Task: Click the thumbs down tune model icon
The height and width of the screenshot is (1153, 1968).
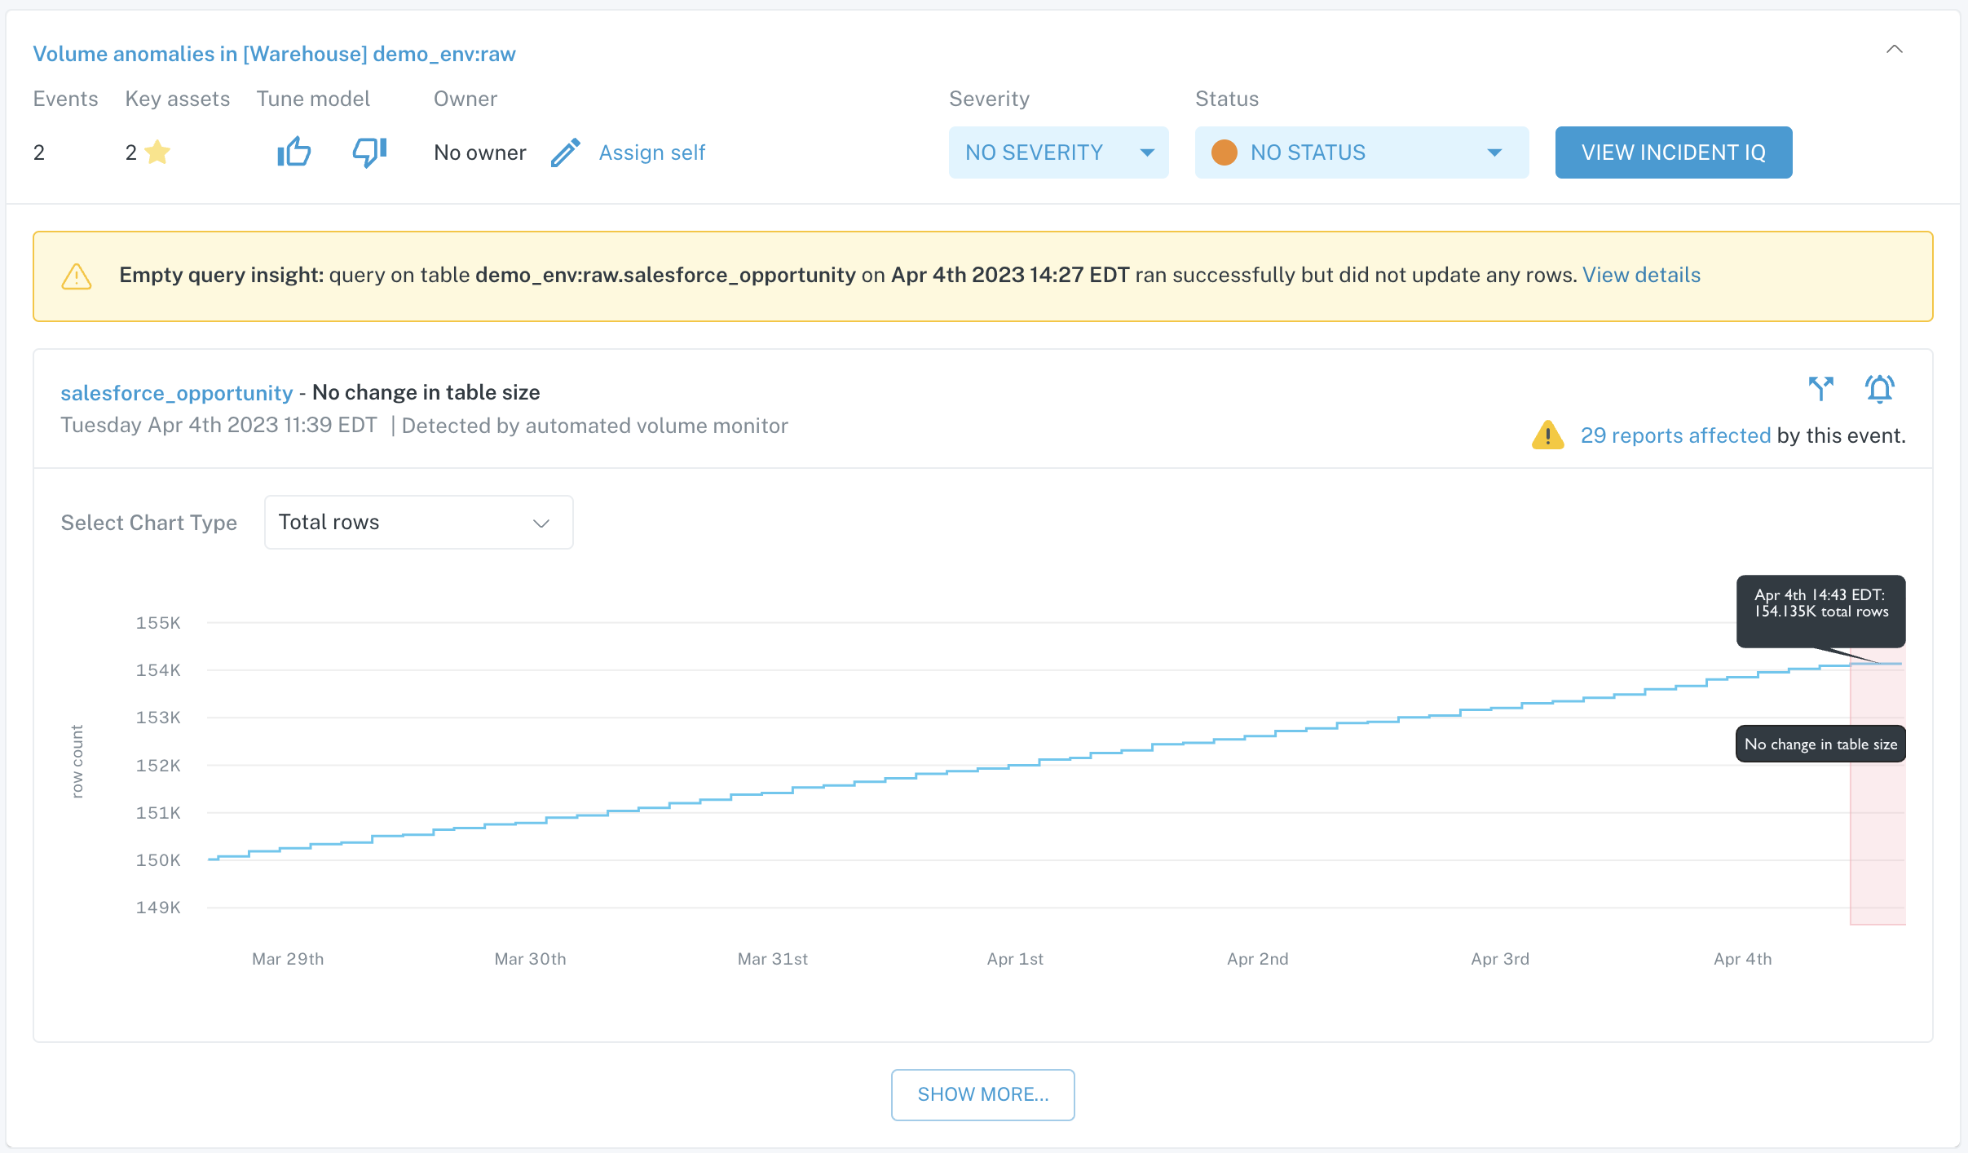Action: (368, 151)
